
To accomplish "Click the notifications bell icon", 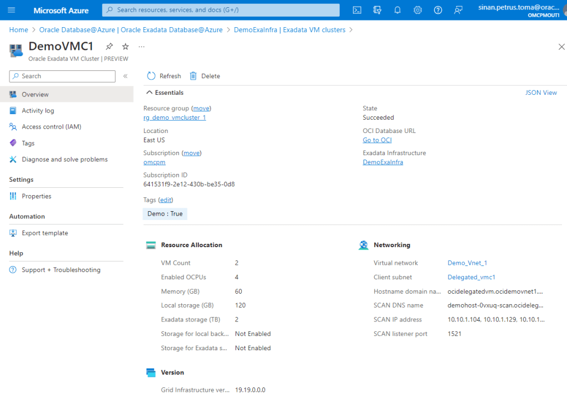I will pyautogui.click(x=397, y=10).
